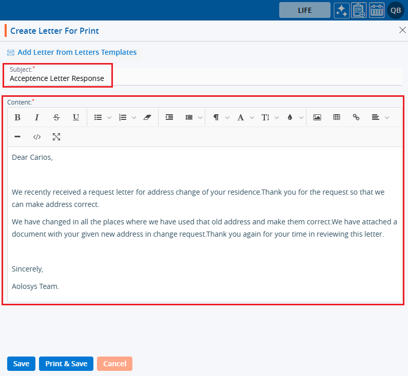Screen dimensions: 408x376
Task: Click the eraser clear formatting icon
Action: (148, 117)
